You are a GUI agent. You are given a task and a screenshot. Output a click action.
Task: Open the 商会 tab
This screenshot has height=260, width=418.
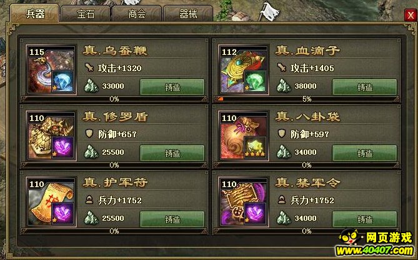tap(137, 14)
